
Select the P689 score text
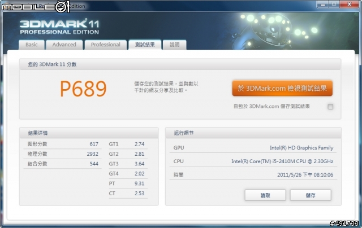point(83,89)
